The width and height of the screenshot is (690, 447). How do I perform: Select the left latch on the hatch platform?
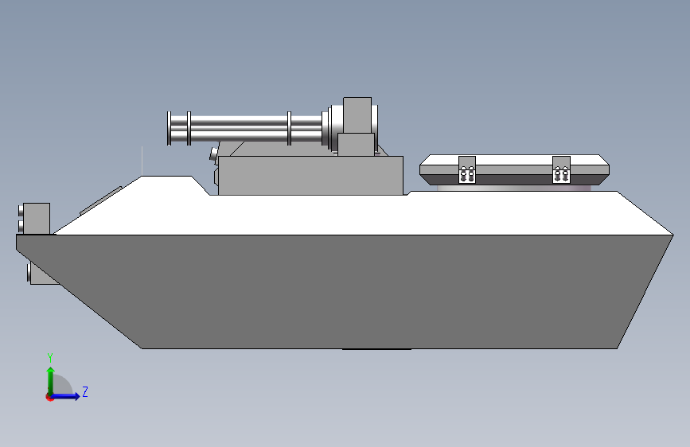[x=467, y=169]
